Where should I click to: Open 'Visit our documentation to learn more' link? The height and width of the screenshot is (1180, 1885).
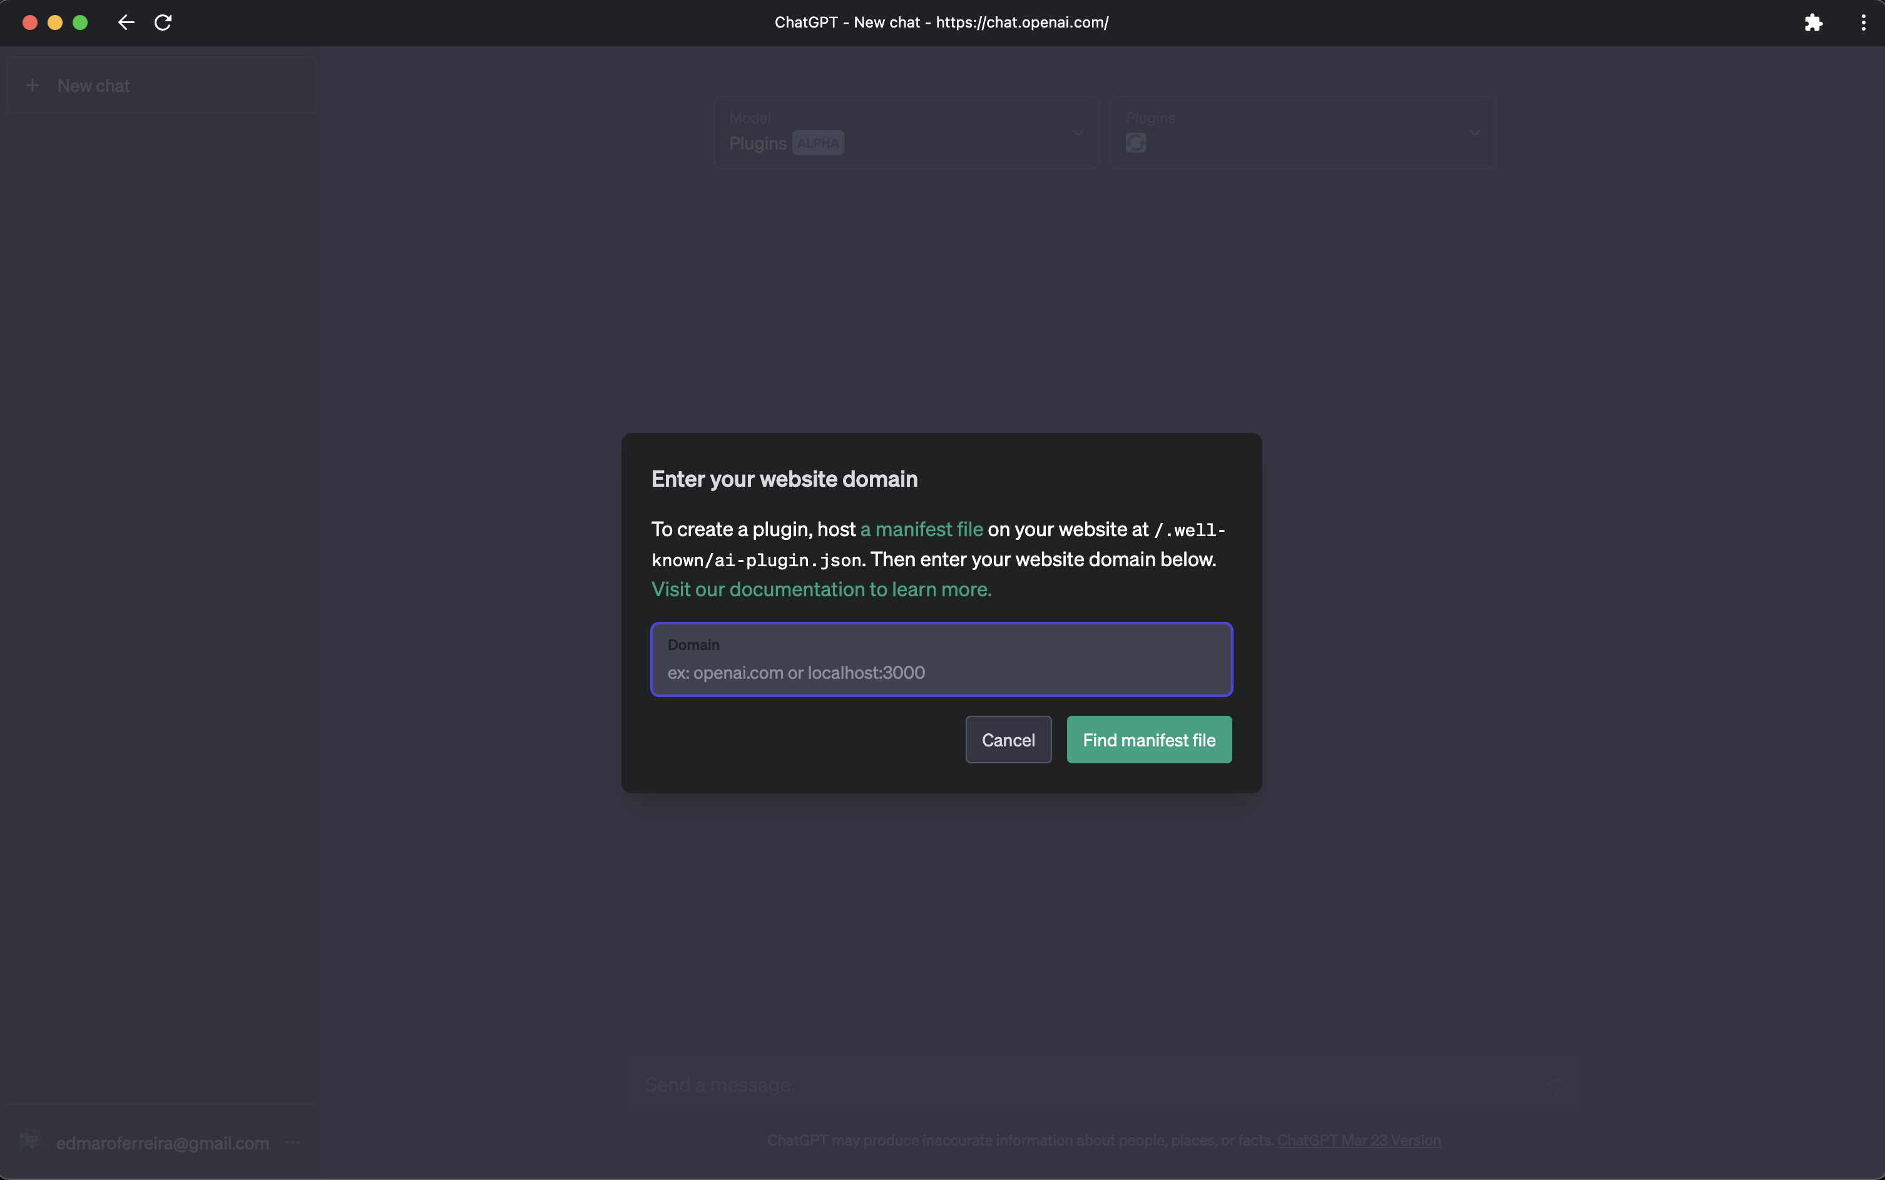[x=821, y=589]
